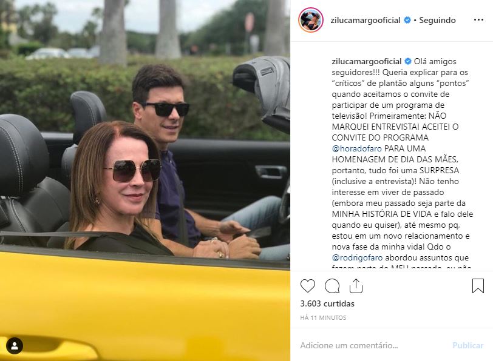View the list of 3.603 curtidas
The image size is (493, 361).
coord(327,303)
